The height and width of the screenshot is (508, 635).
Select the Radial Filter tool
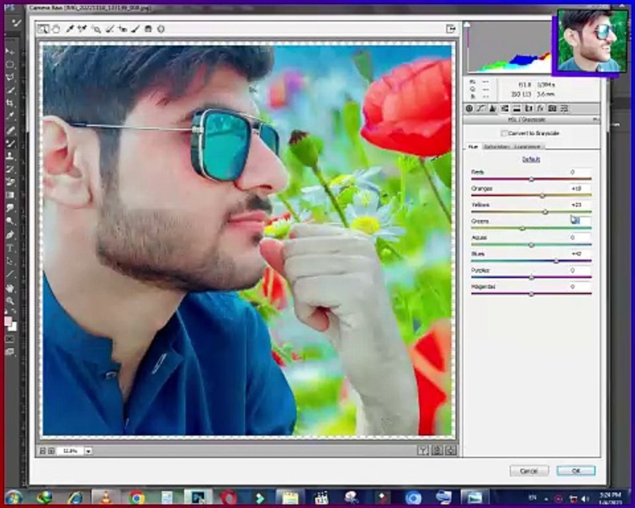click(x=161, y=29)
